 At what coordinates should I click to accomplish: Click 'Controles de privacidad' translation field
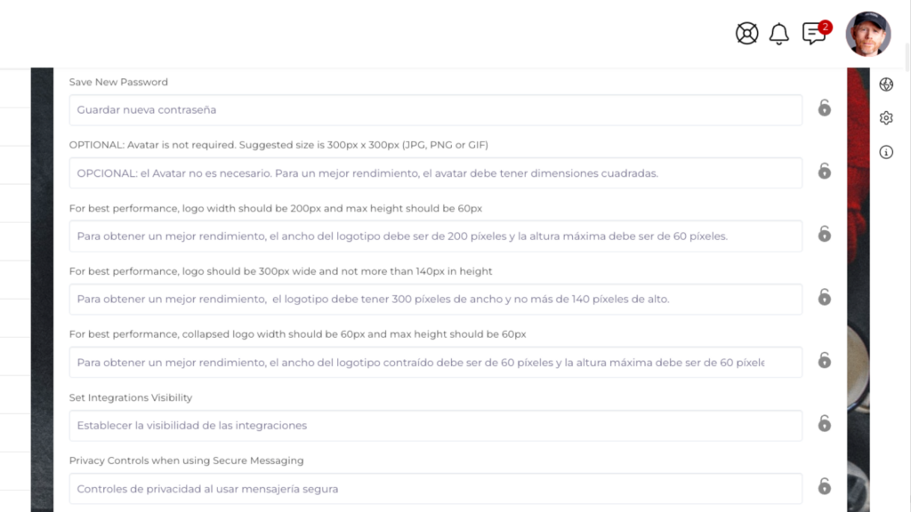pyautogui.click(x=435, y=489)
